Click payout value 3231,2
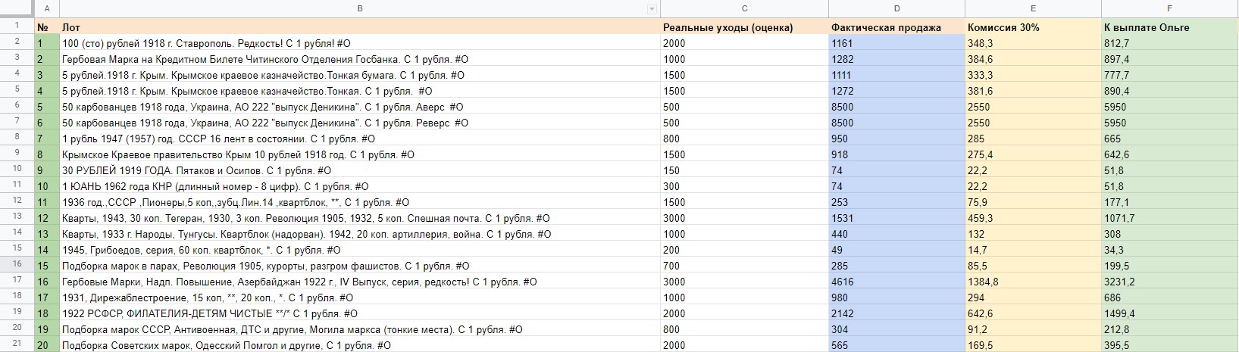Screen dimensions: 1239x352 tap(1170, 282)
